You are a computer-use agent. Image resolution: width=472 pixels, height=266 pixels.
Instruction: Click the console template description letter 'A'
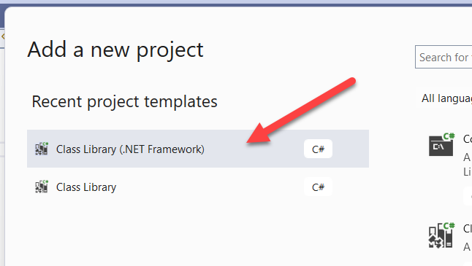tap(467, 157)
